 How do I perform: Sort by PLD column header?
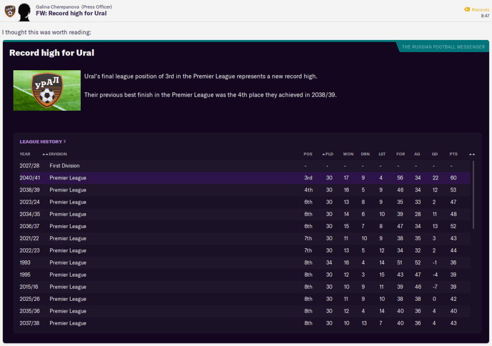[x=328, y=154]
